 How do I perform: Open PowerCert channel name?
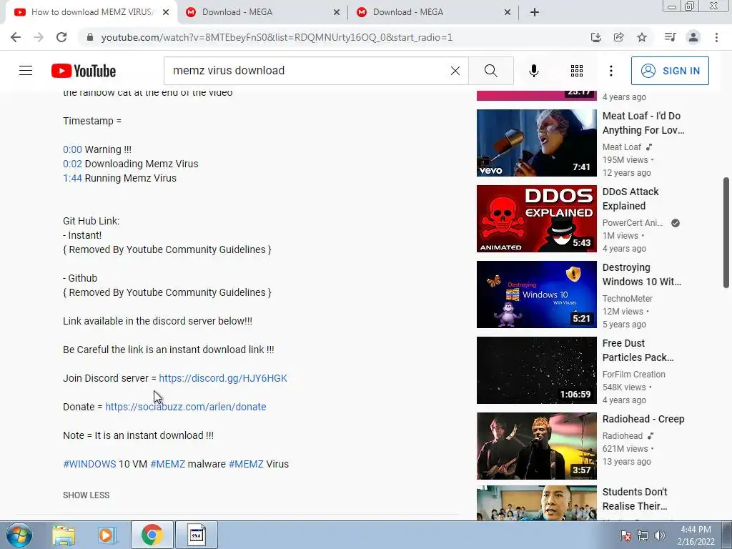633,223
